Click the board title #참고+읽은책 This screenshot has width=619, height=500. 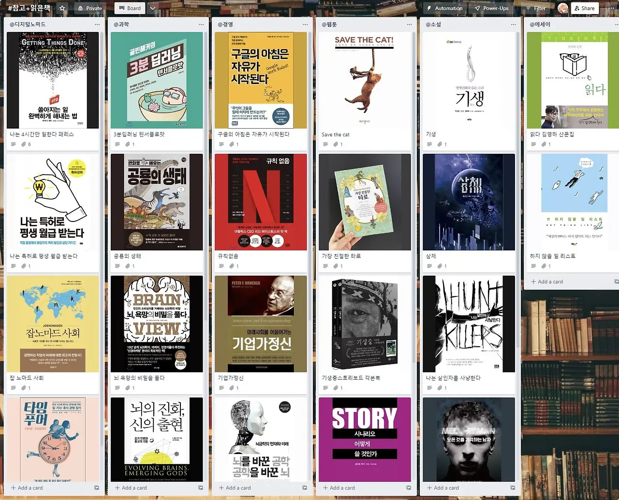29,8
